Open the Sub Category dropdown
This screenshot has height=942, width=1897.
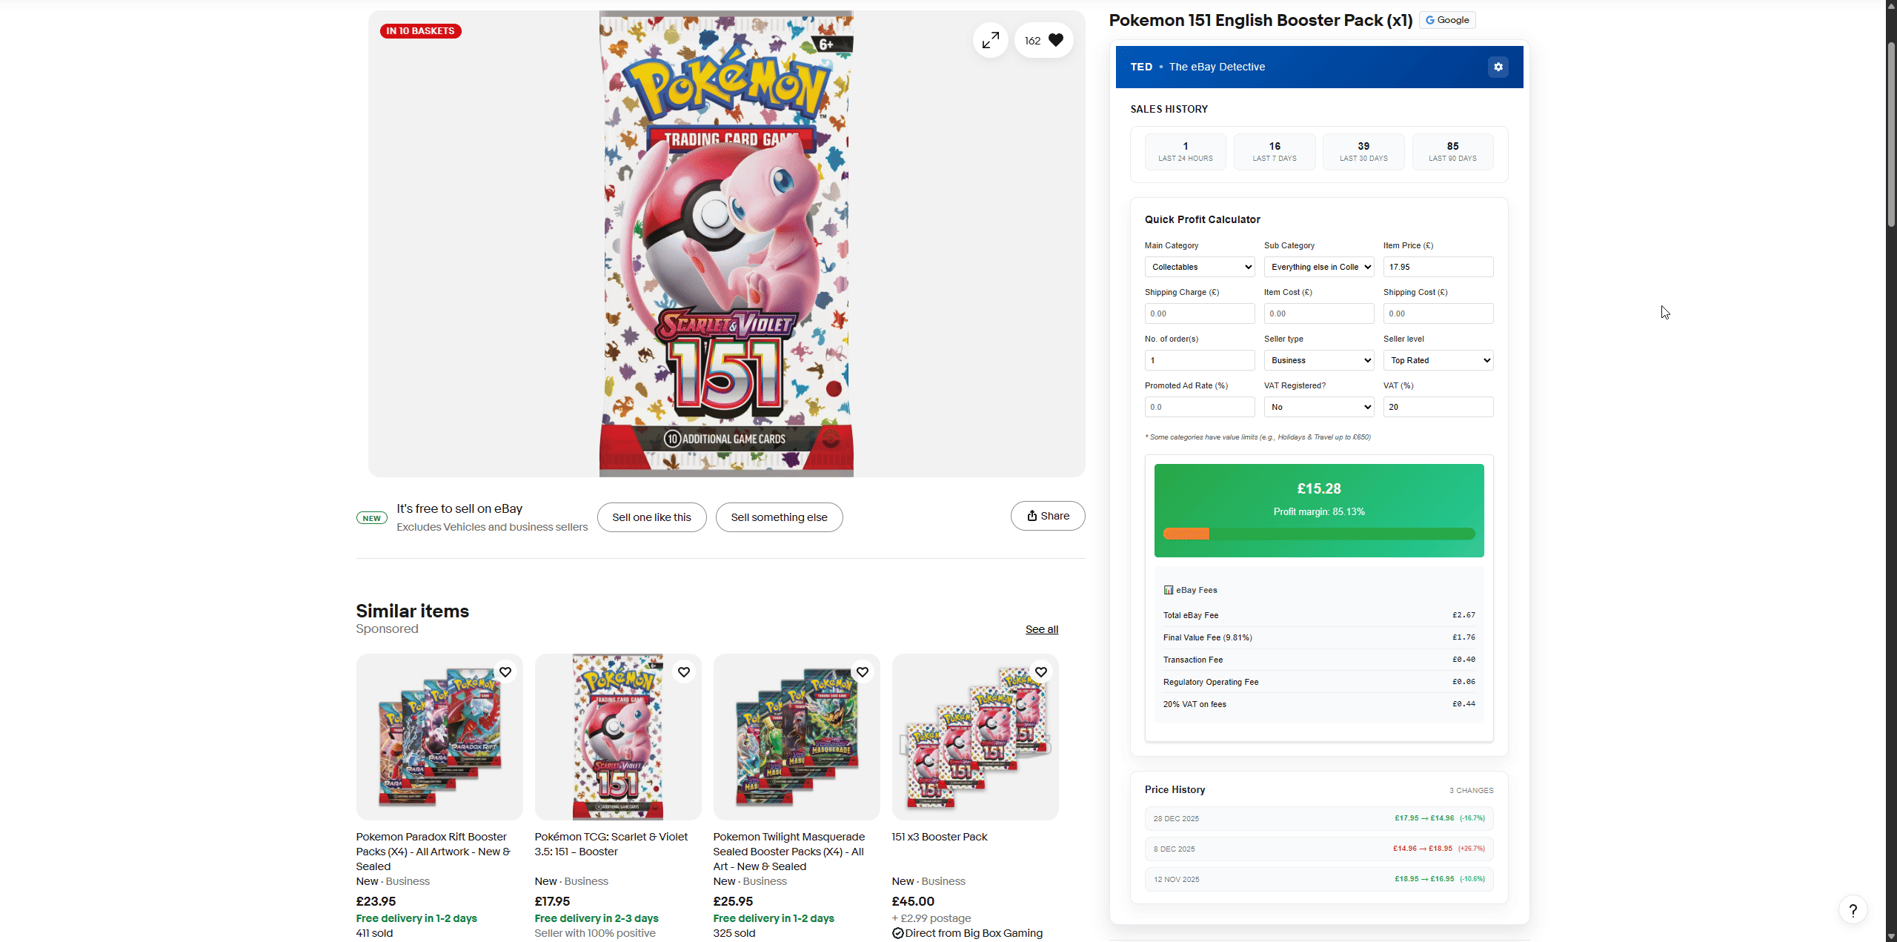[x=1319, y=267]
